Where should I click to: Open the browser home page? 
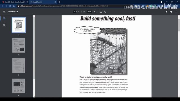[x=14, y=6]
